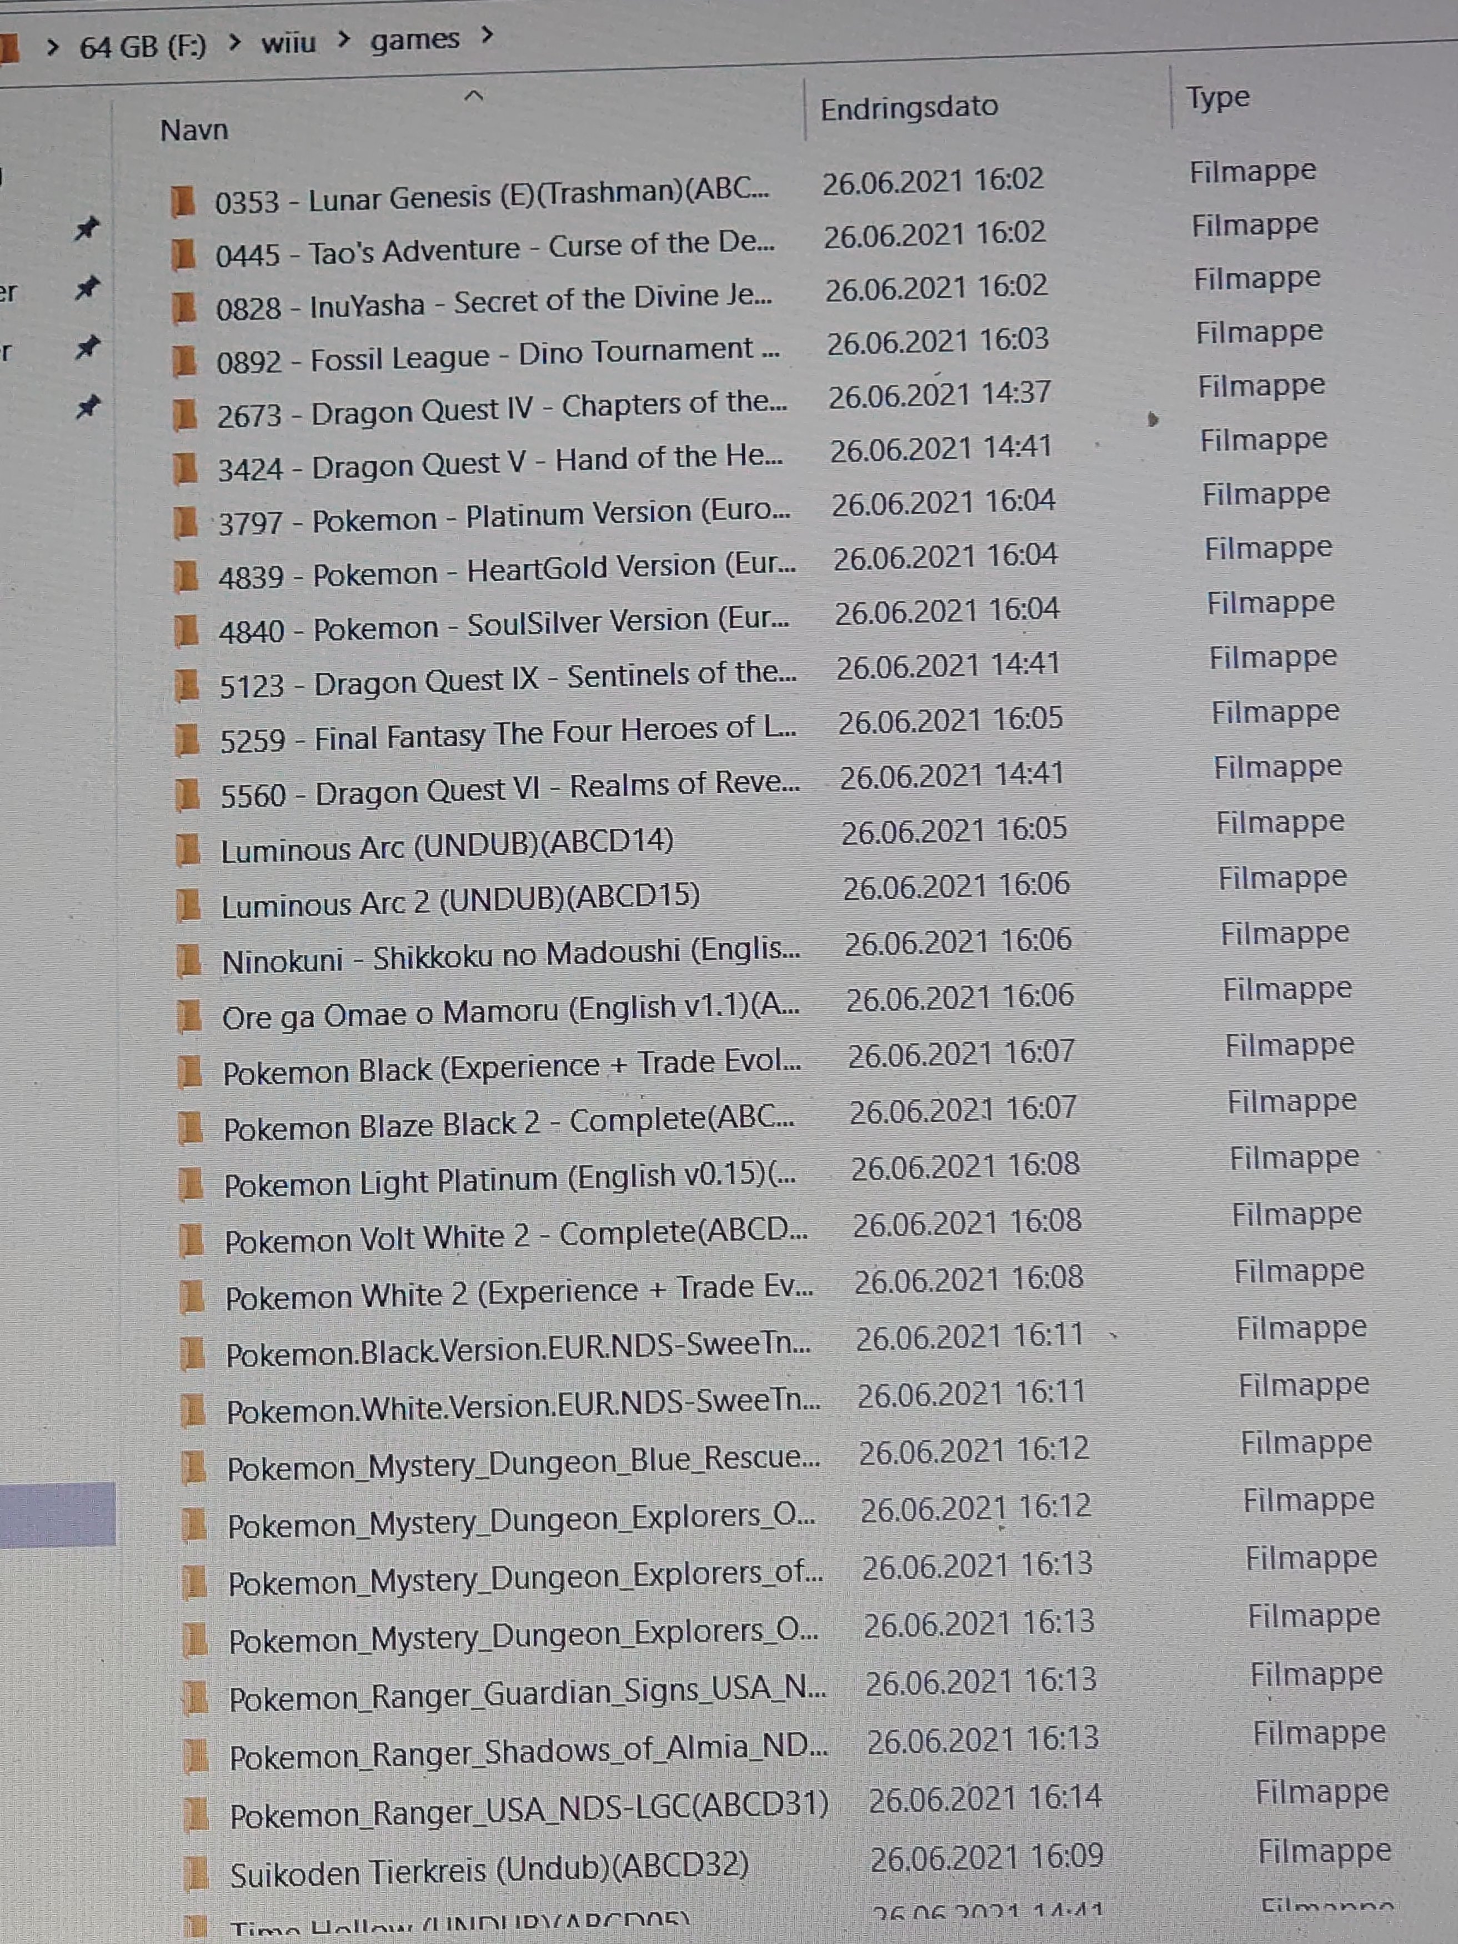Screen dimensions: 1458x1944
Task: Click folder icon for Ninokuni - Shikkoku no Madoushi
Action: coord(189,960)
